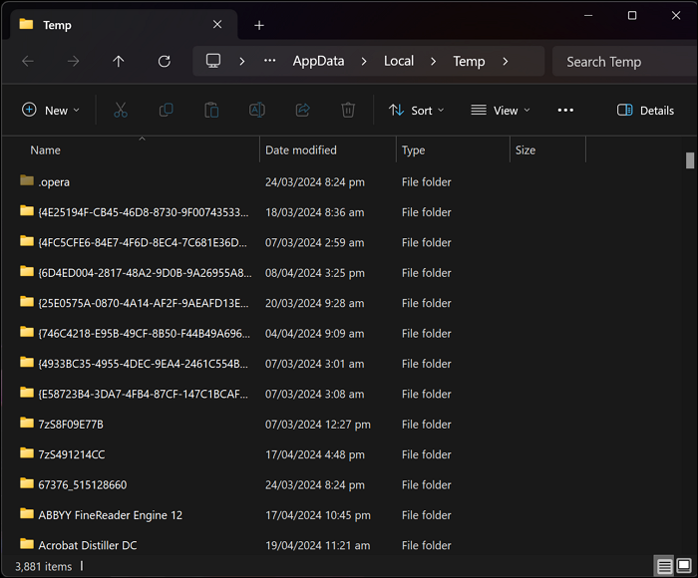The height and width of the screenshot is (578, 698).
Task: Switch to large thumbnails view in status bar
Action: point(684,566)
